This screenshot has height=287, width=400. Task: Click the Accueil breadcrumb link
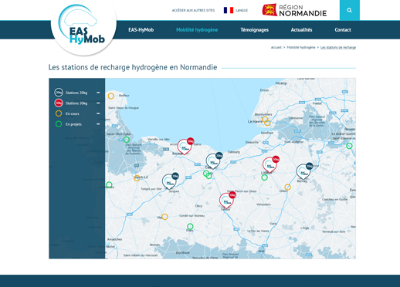pos(276,47)
